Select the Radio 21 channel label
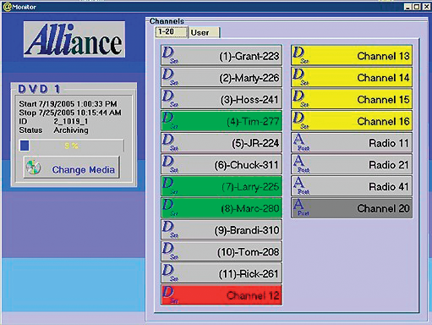This screenshot has height=325, width=432. [x=389, y=165]
